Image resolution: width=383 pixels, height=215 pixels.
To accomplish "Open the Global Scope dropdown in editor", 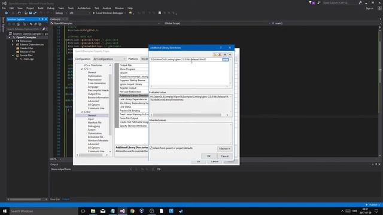I will (x=217, y=23).
